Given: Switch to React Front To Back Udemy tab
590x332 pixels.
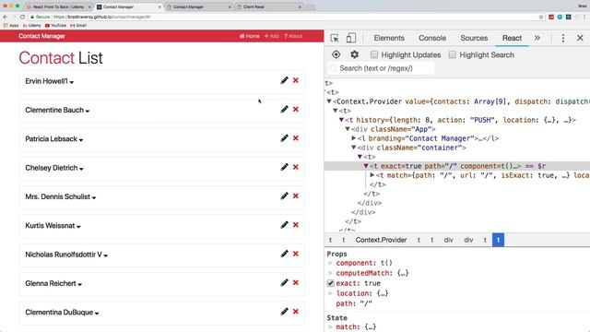Looking at the screenshot, I should pyautogui.click(x=59, y=6).
